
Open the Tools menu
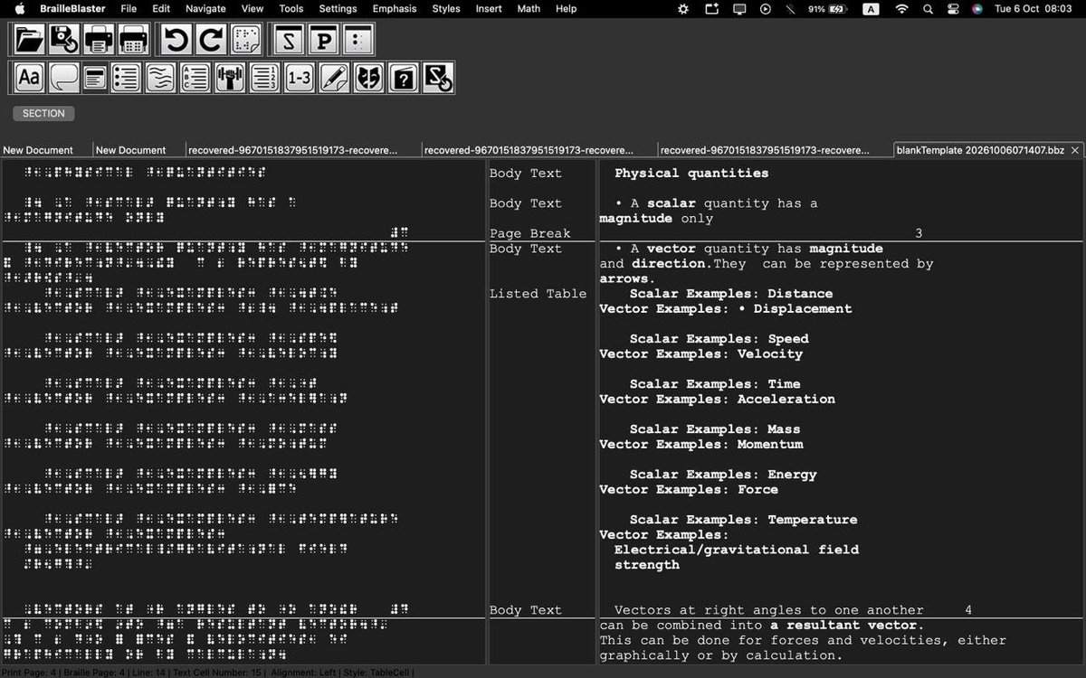[291, 8]
